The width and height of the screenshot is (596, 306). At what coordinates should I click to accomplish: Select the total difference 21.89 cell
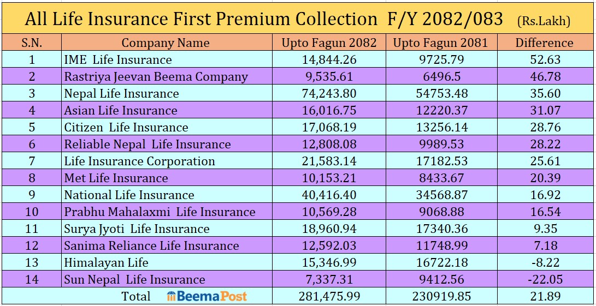[544, 296]
